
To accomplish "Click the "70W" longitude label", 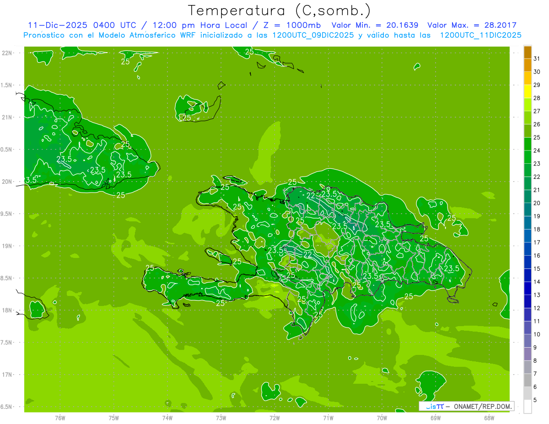I will (382, 418).
